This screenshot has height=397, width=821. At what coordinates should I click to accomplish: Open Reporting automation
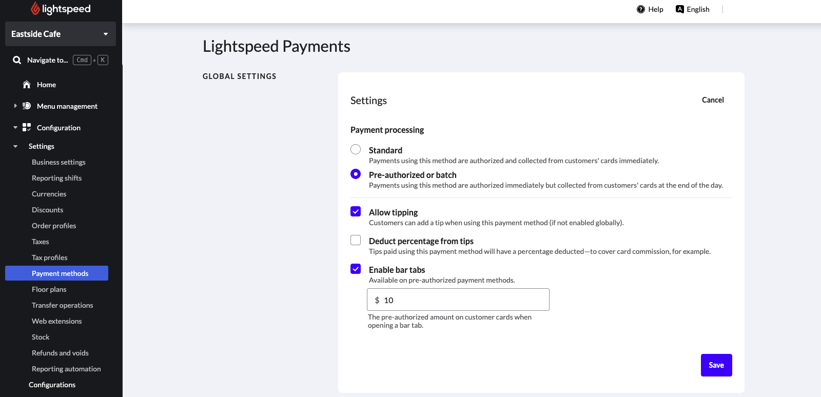pyautogui.click(x=66, y=369)
